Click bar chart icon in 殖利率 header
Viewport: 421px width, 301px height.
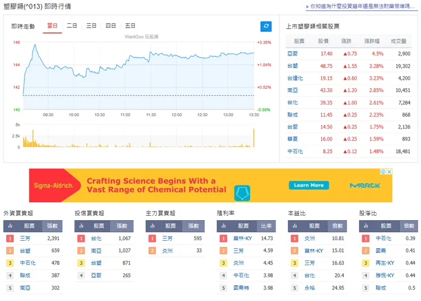point(224,226)
